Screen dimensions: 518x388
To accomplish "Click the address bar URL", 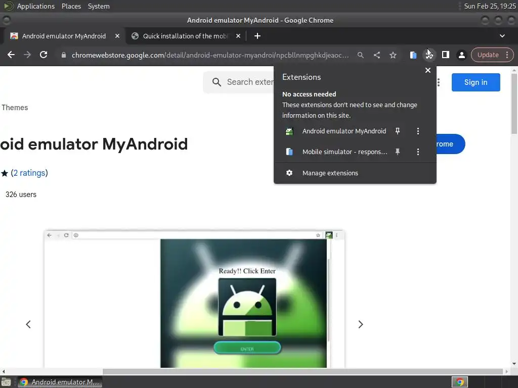I will tap(210, 55).
